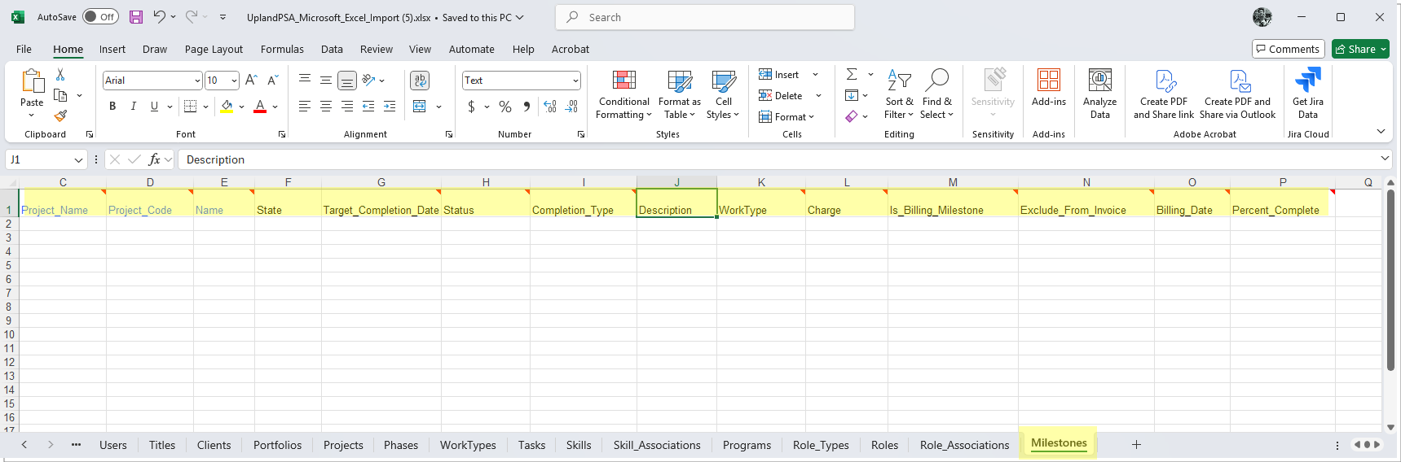Image resolution: width=1401 pixels, height=462 pixels.
Task: Click the Cells Insert button
Action: coord(780,75)
